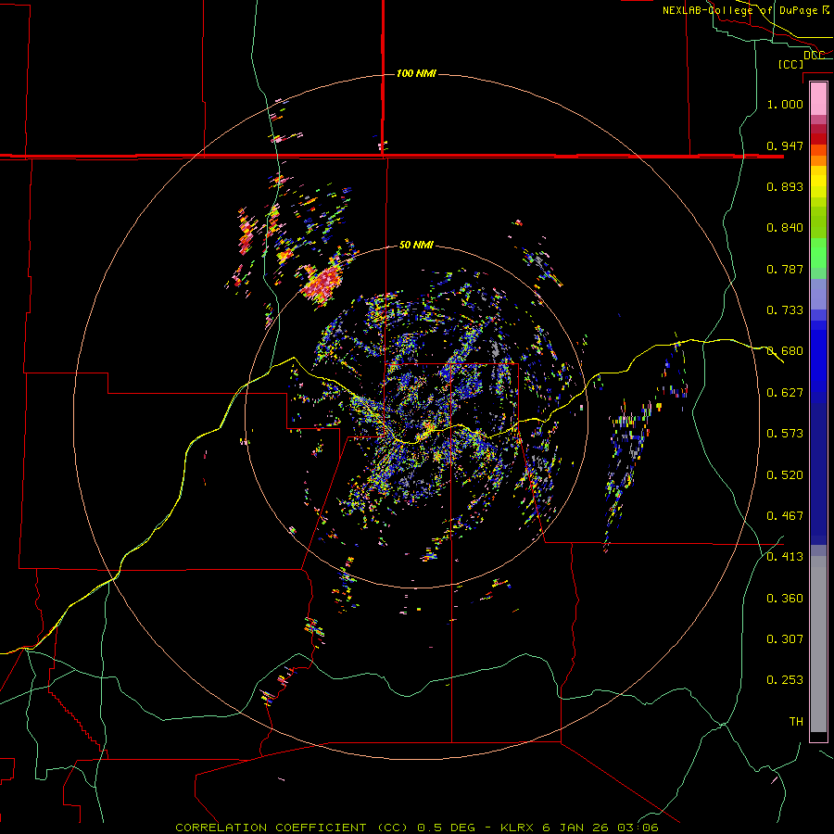This screenshot has height=834, width=834.
Task: Click the 0.253 legend value
Action: coord(785,680)
